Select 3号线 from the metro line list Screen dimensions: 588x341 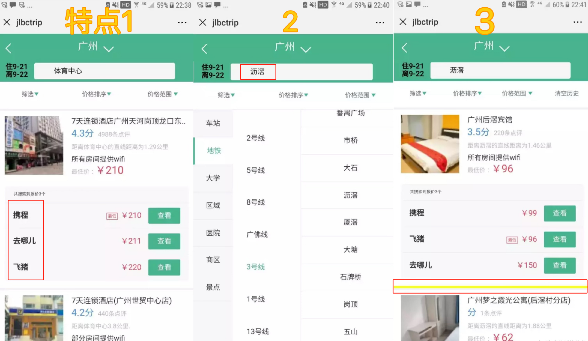[255, 267]
